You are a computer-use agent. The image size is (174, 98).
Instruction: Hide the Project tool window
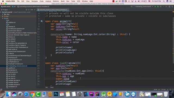coord(35,10)
